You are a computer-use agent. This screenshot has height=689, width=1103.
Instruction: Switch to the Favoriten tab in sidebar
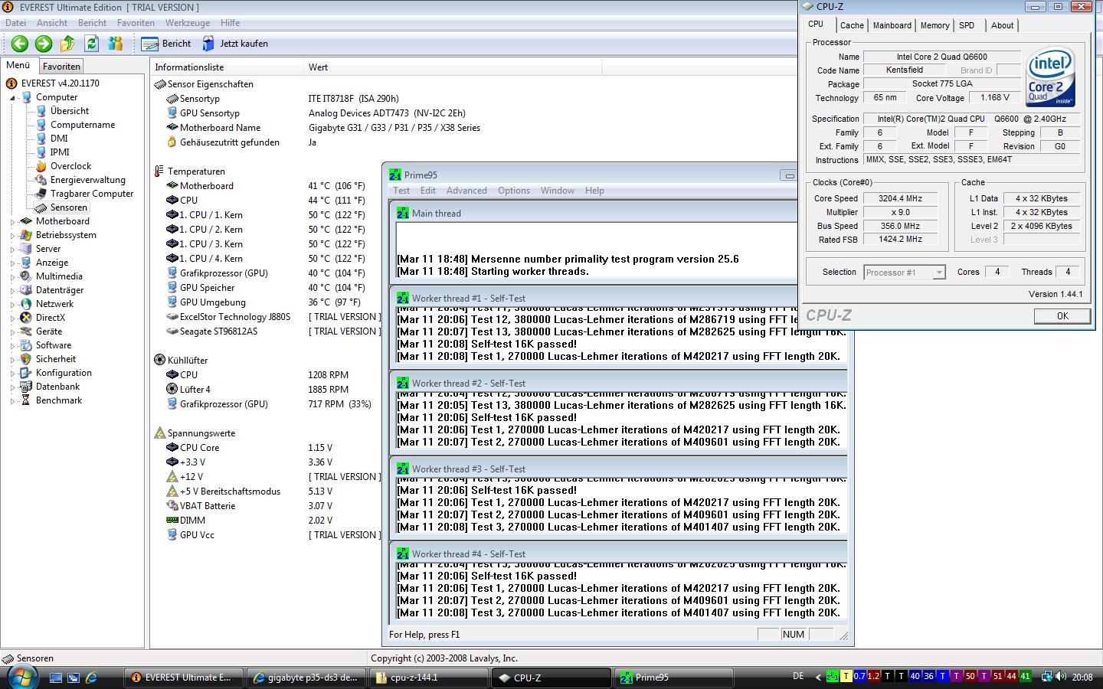tap(61, 67)
